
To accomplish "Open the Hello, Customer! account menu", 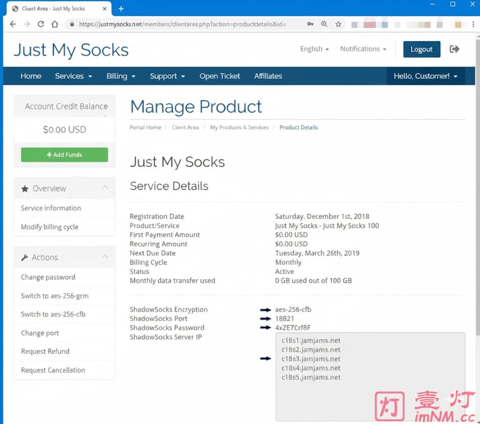I will click(x=425, y=76).
